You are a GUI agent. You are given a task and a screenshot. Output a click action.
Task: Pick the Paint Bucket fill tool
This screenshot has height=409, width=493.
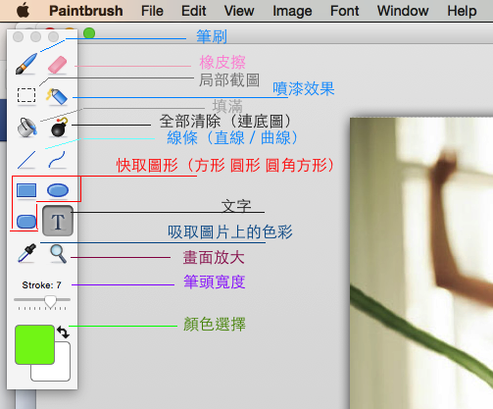coord(26,127)
